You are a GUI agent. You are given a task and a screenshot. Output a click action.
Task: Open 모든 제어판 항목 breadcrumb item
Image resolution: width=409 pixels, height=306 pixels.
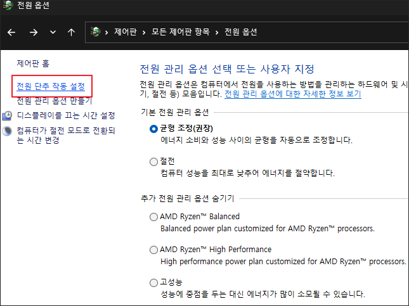181,32
